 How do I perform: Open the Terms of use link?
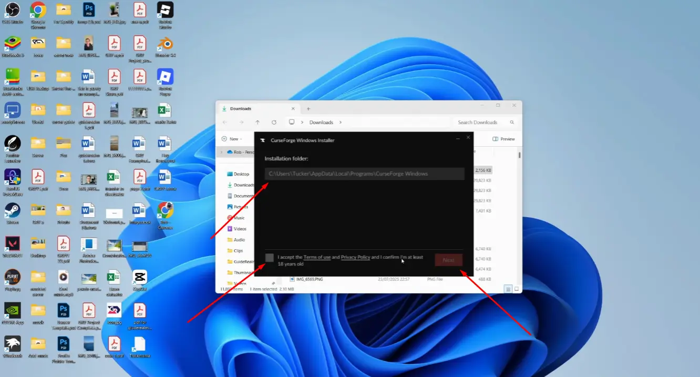[x=317, y=257]
